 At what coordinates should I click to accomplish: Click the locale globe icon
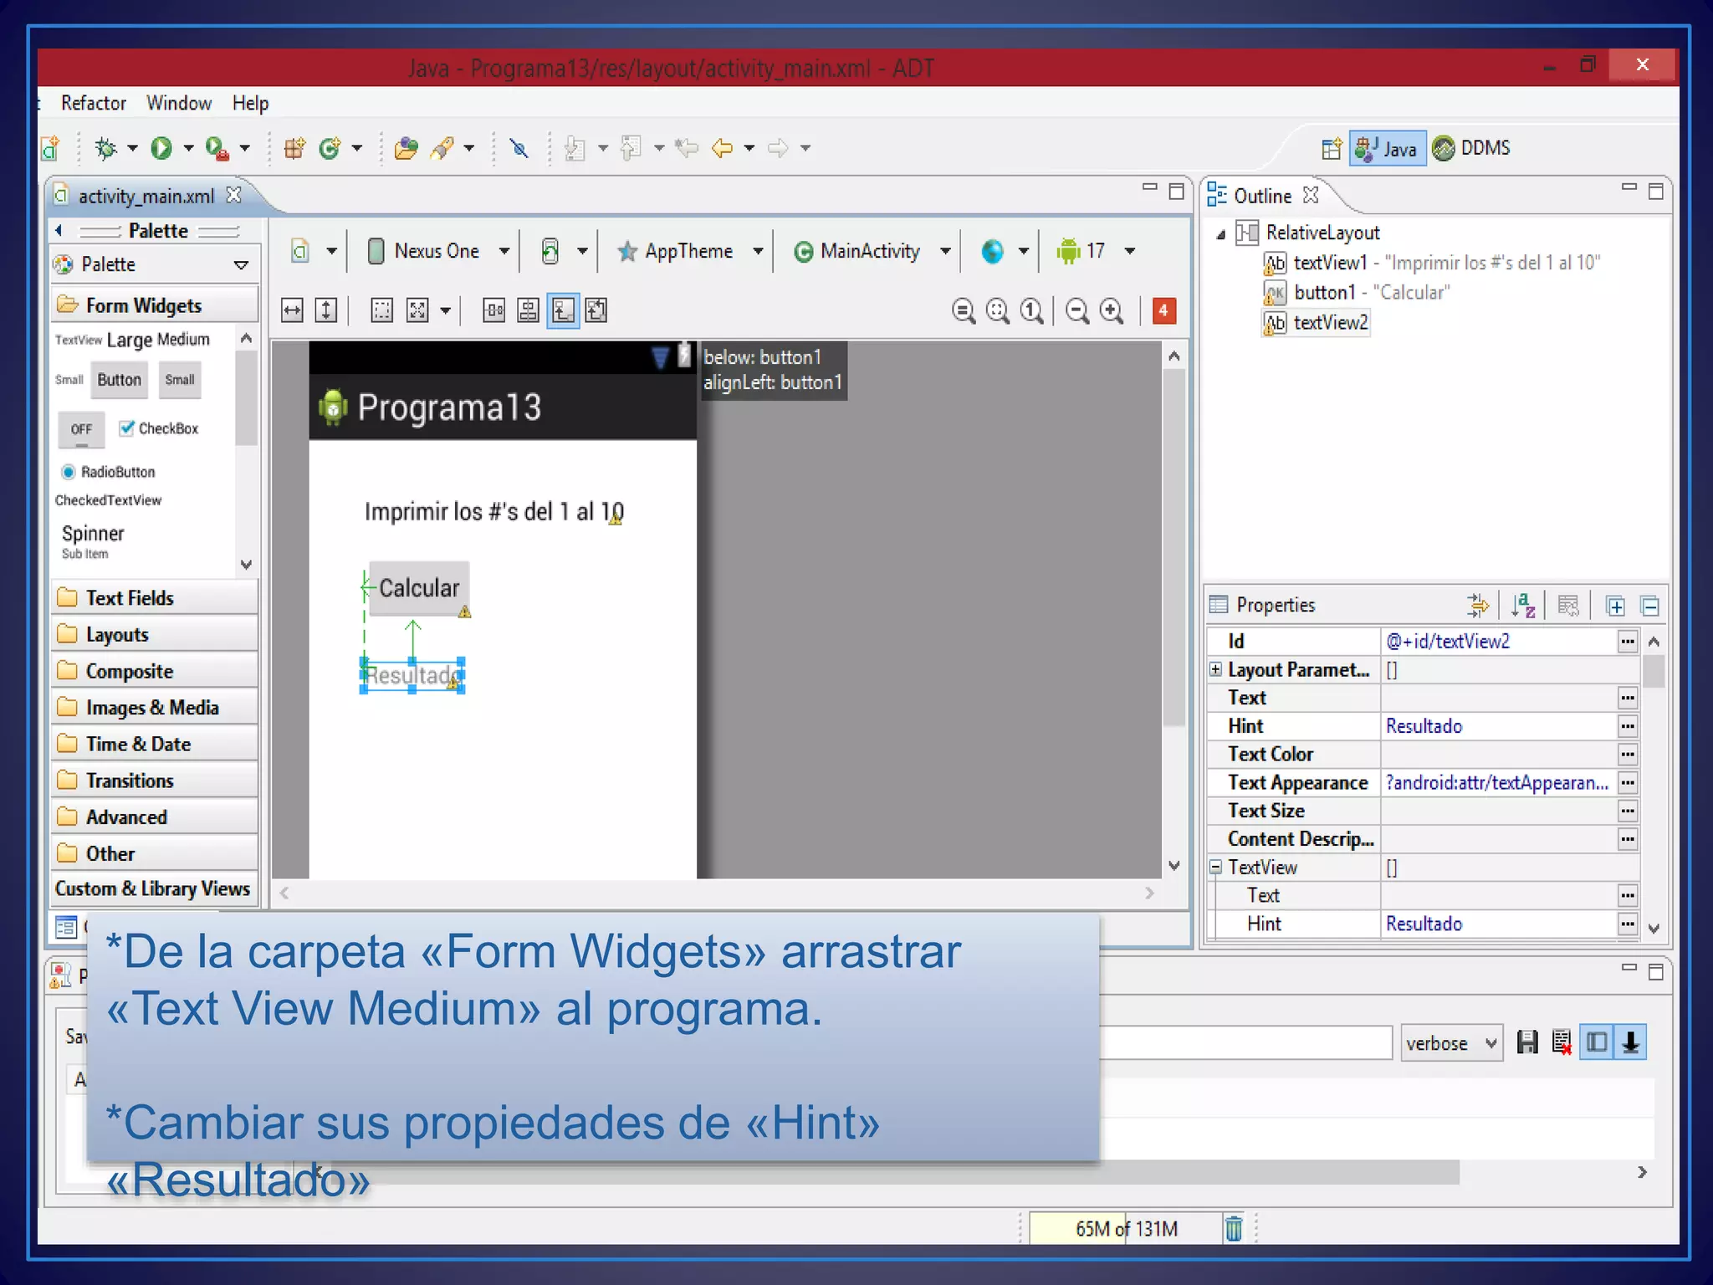(992, 251)
